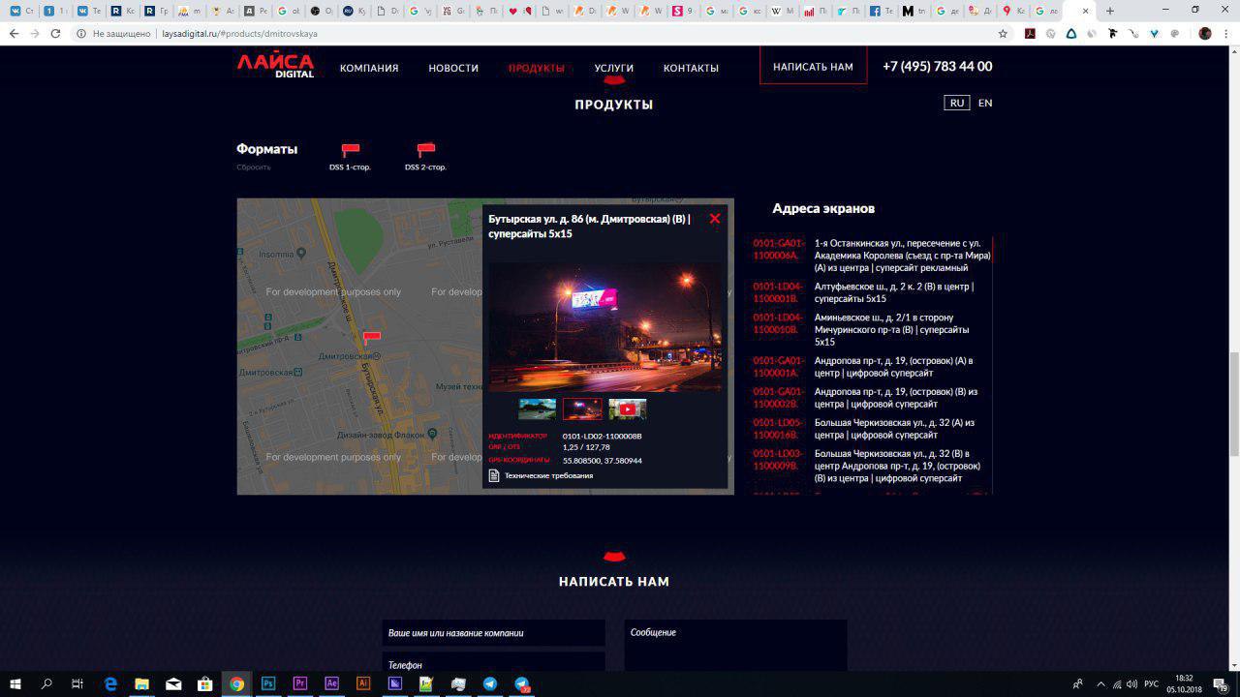The image size is (1240, 697).
Task: Select screen ID 0101-LD03-1100009B
Action: (x=779, y=459)
